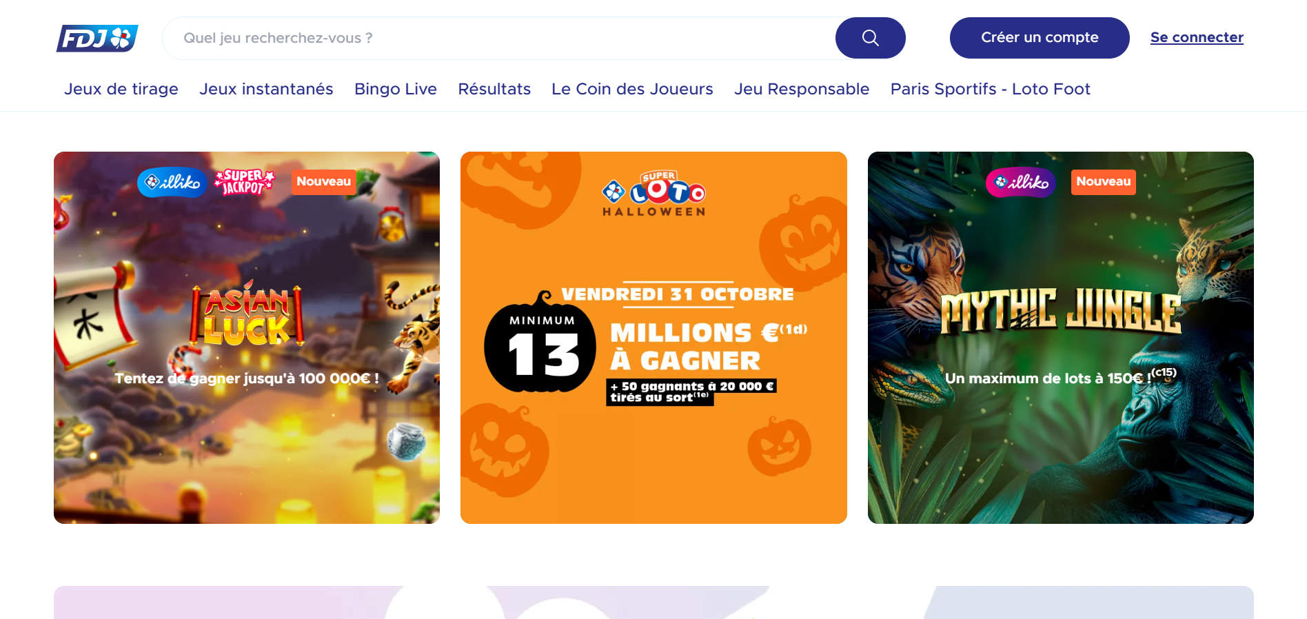The width and height of the screenshot is (1307, 619).
Task: Click the Nouveau badge on Mythic Jungle card
Action: pos(1103,182)
